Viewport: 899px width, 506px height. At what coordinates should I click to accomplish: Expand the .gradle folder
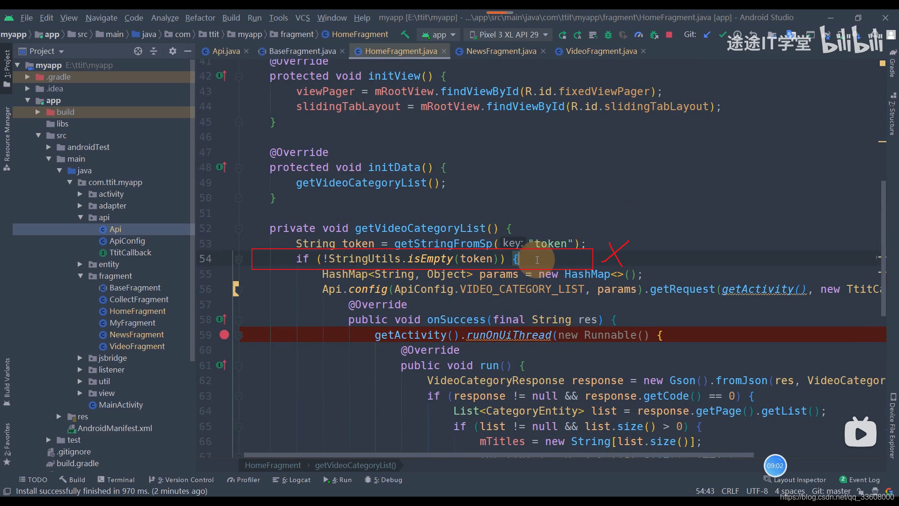27,77
